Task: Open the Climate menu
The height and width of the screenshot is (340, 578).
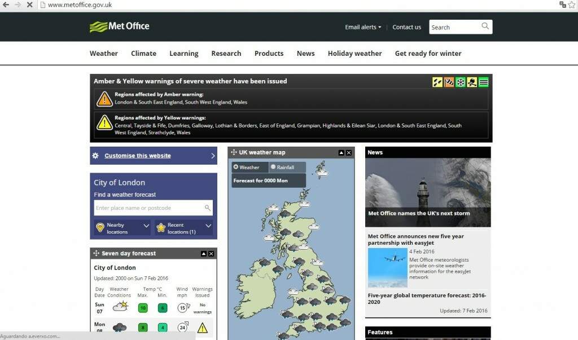Action: point(143,54)
